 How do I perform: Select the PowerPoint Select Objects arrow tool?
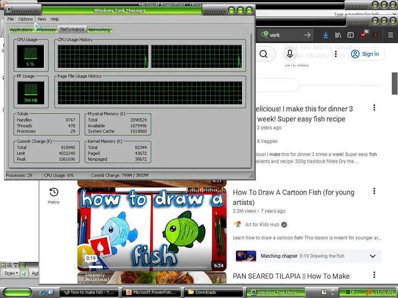(24, 273)
